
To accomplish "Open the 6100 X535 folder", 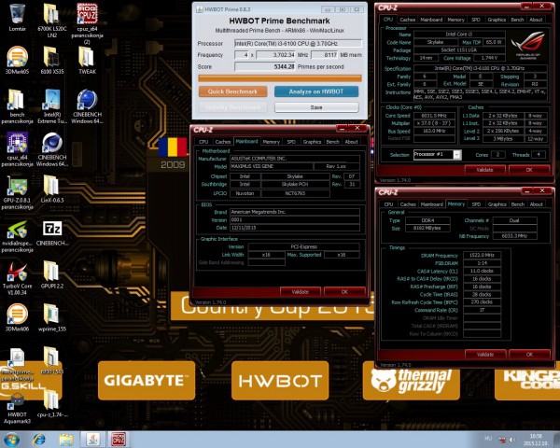I will tap(51, 60).
